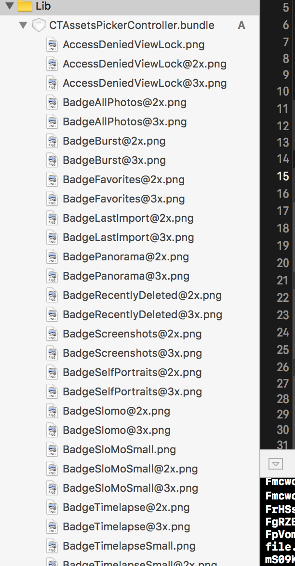Select BadgeScreenshots@2x.png file
Viewport: 295px width, 566px height.
(x=132, y=334)
